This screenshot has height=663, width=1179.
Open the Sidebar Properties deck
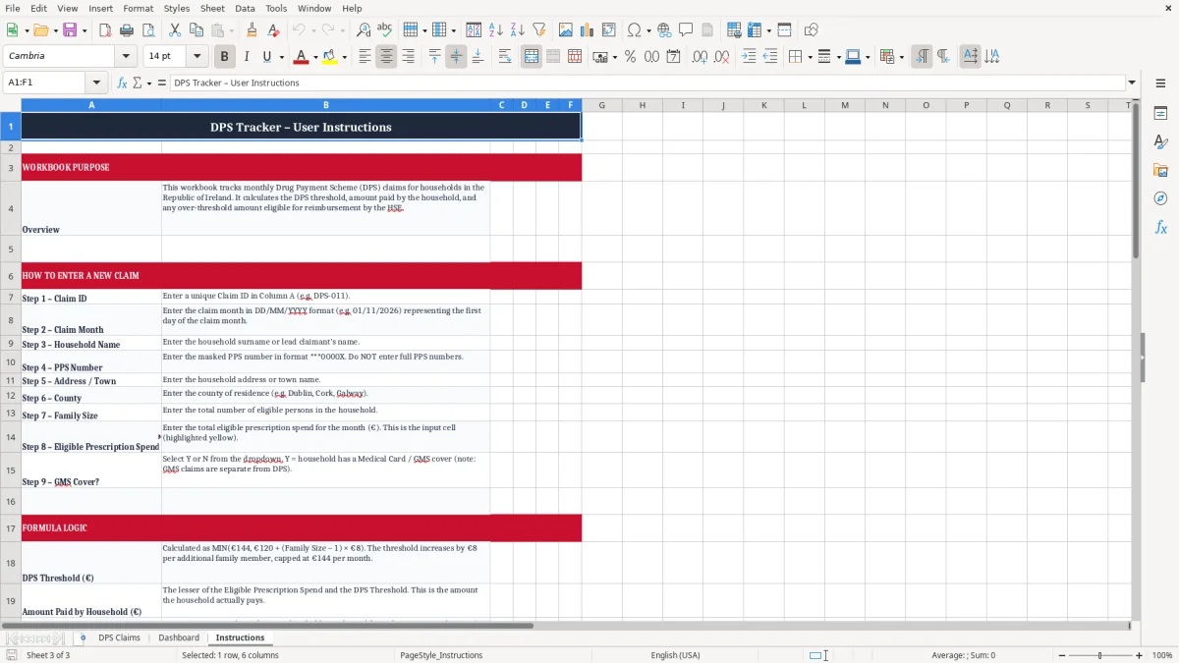pyautogui.click(x=1160, y=114)
